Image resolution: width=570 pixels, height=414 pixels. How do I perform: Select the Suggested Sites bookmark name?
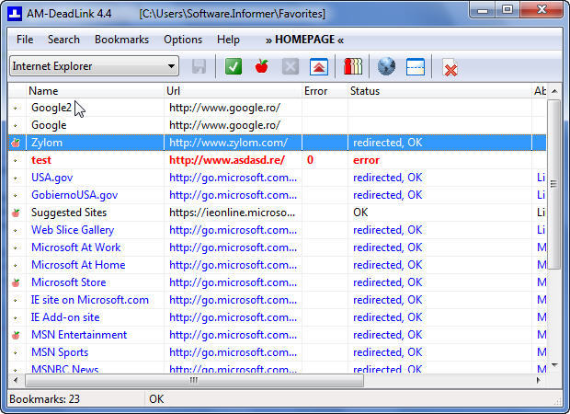click(x=69, y=213)
